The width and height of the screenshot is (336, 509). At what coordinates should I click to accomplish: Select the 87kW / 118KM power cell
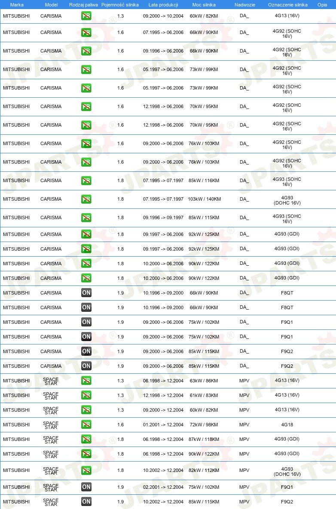[x=204, y=439]
